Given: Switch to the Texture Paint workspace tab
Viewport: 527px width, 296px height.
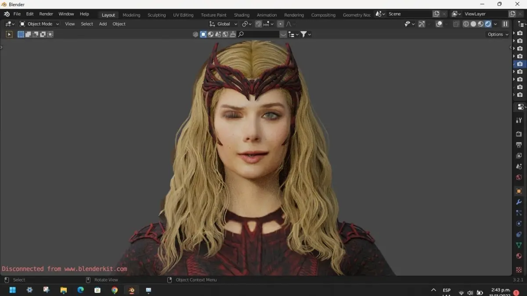Looking at the screenshot, I should pyautogui.click(x=214, y=15).
